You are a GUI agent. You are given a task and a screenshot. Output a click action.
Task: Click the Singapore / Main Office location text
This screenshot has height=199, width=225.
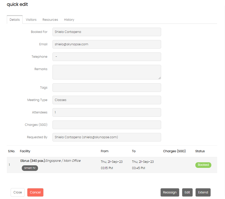pos(63,161)
